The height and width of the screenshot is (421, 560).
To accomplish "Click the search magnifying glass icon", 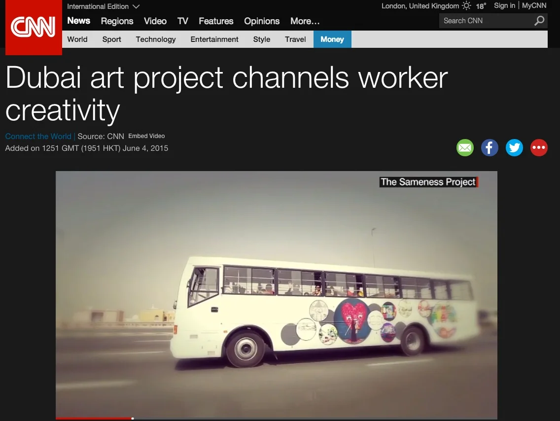I will (539, 21).
